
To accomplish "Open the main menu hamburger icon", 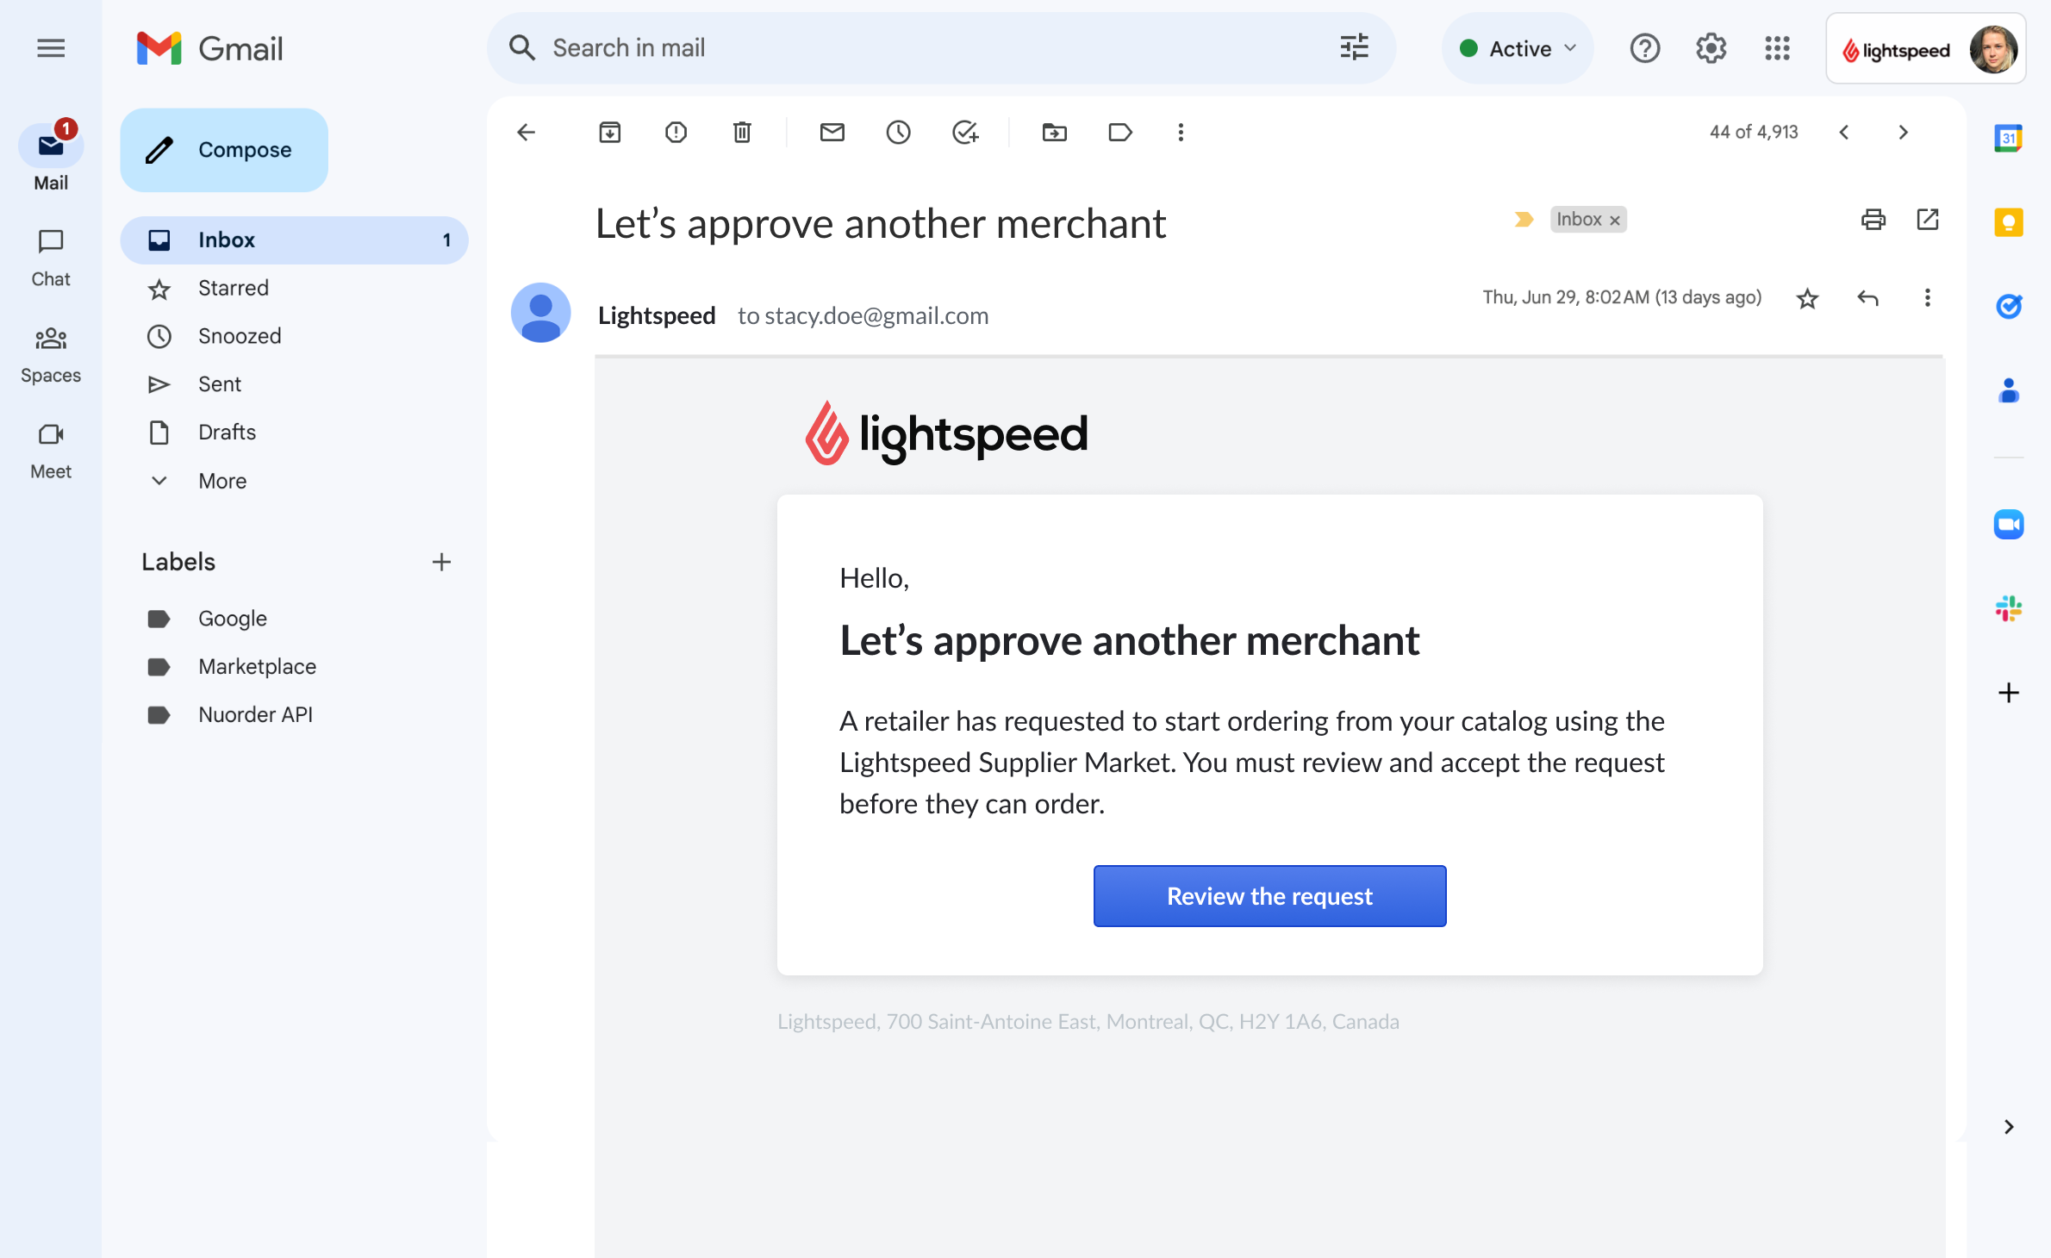I will 51,48.
